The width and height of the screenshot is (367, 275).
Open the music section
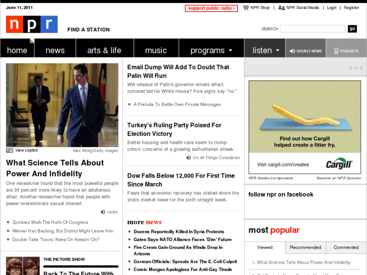156,48
